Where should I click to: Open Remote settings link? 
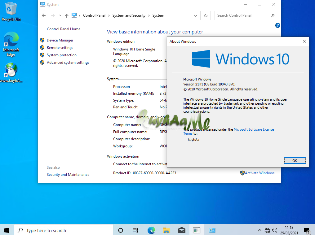[x=60, y=48]
